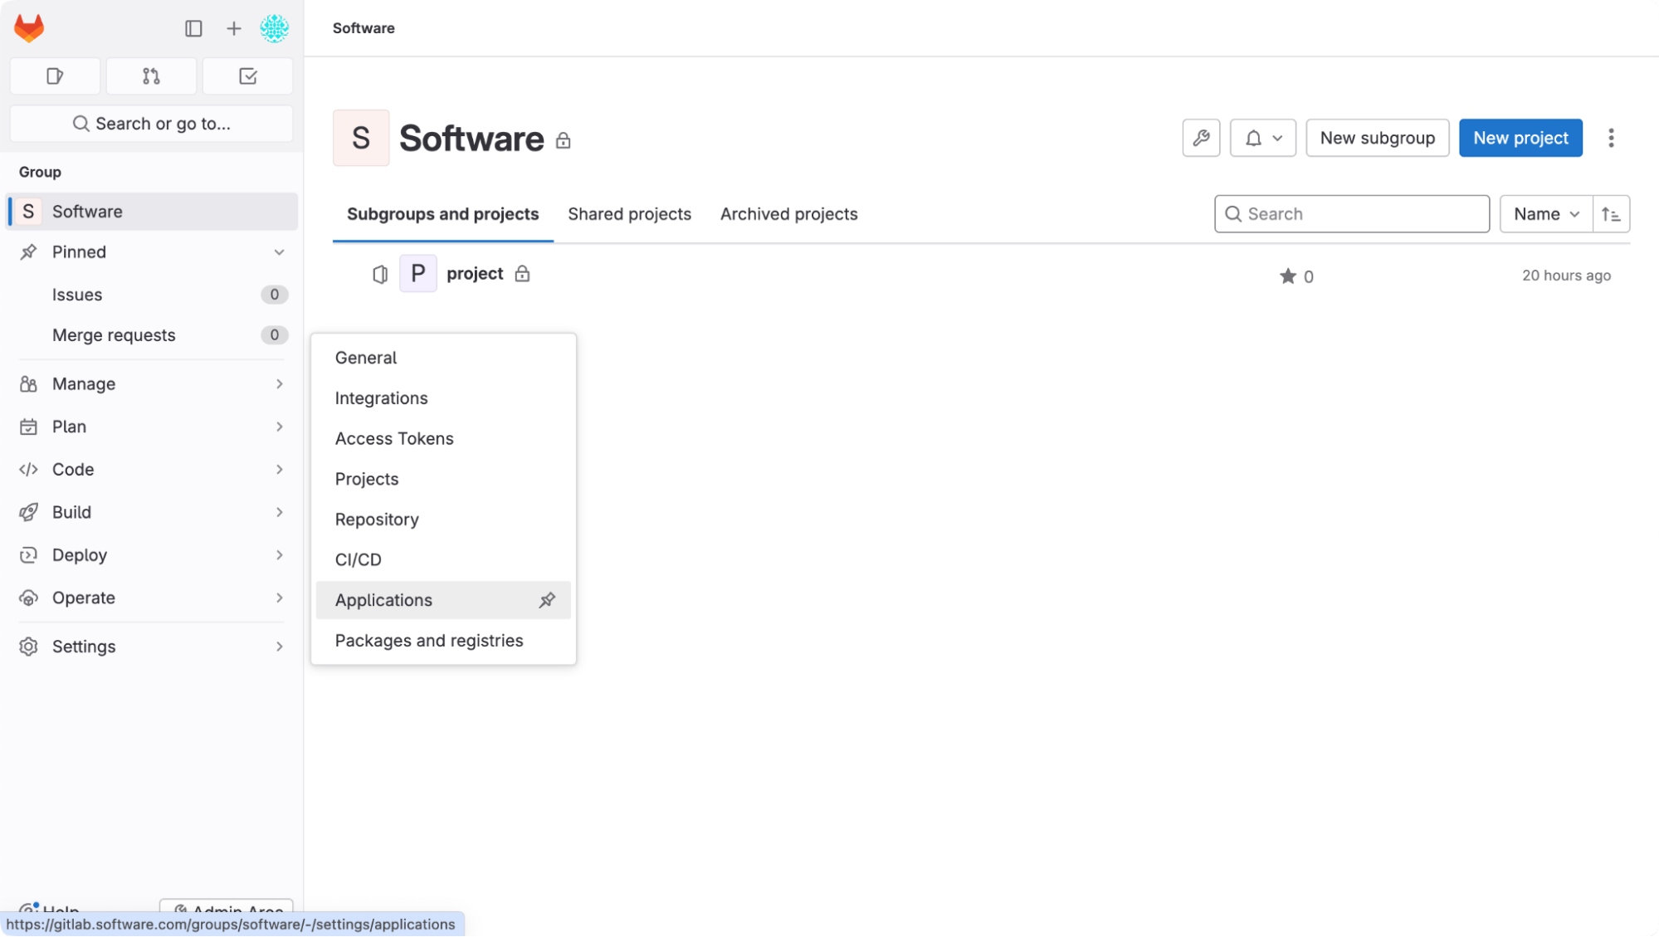Viewport: 1659px width, 937px height.
Task: Create a New project
Action: pyautogui.click(x=1520, y=138)
